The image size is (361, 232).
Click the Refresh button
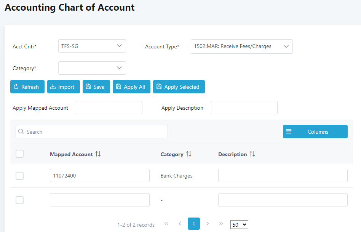[27, 86]
